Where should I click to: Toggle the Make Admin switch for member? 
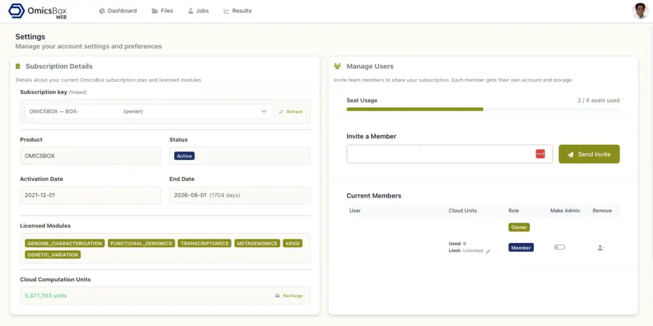tap(559, 248)
